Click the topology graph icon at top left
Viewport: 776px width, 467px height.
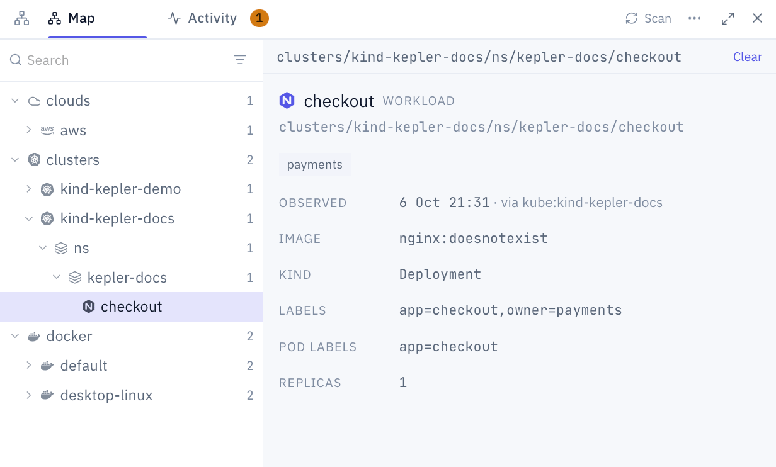[x=22, y=18]
